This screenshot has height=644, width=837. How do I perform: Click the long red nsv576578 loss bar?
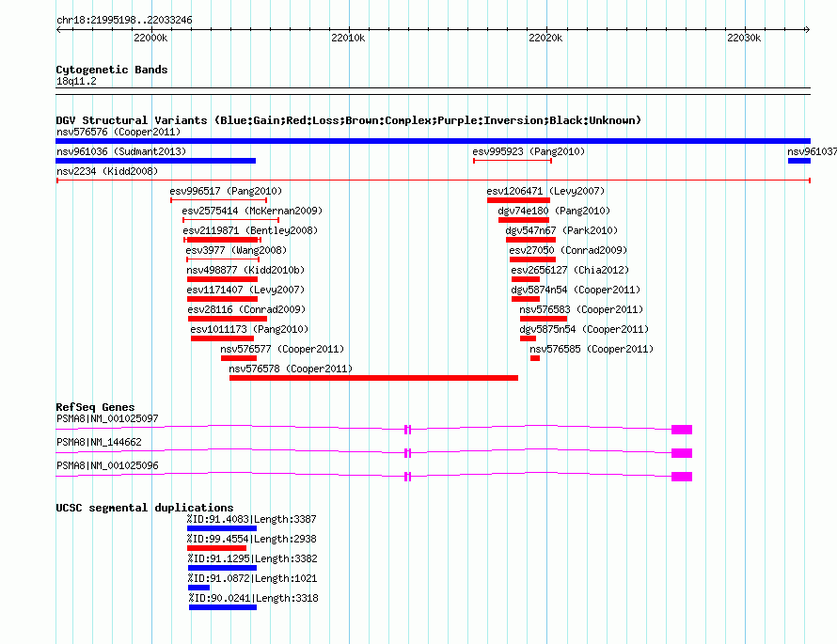pyautogui.click(x=373, y=378)
